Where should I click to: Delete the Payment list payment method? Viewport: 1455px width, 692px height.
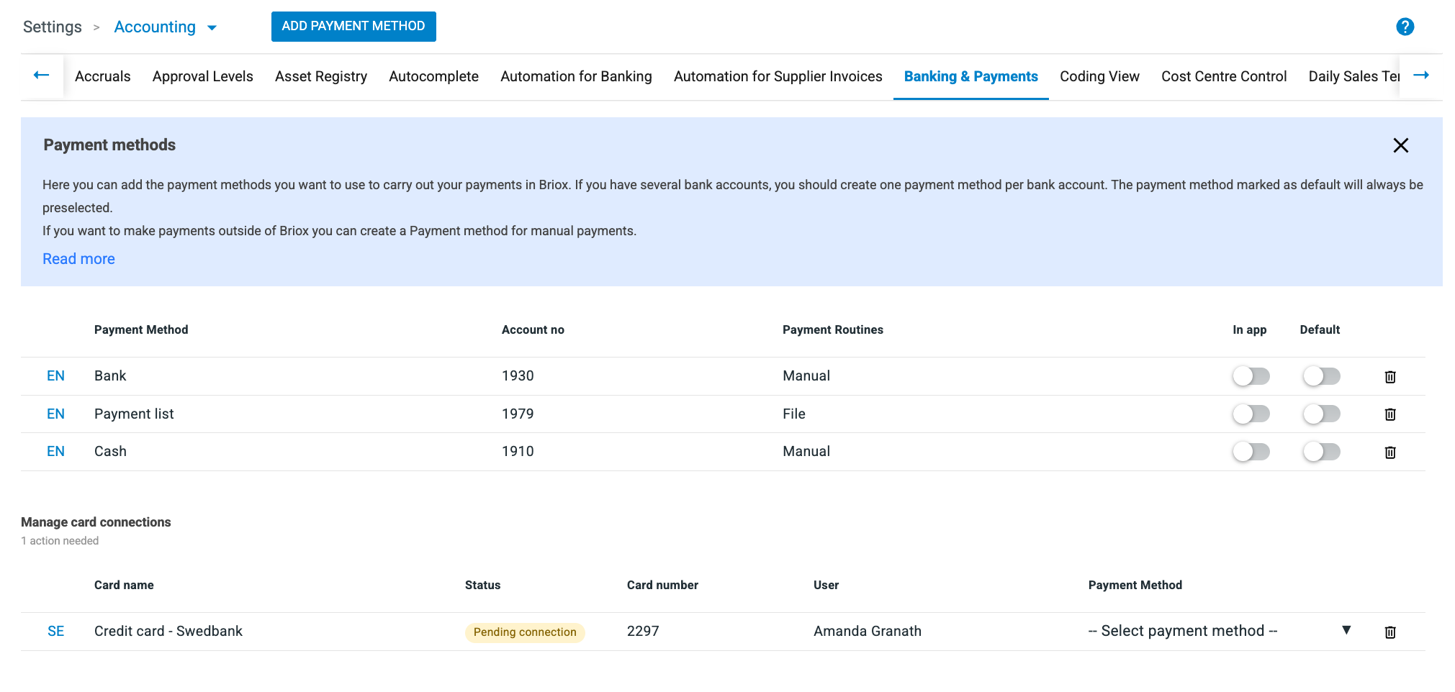click(1389, 414)
